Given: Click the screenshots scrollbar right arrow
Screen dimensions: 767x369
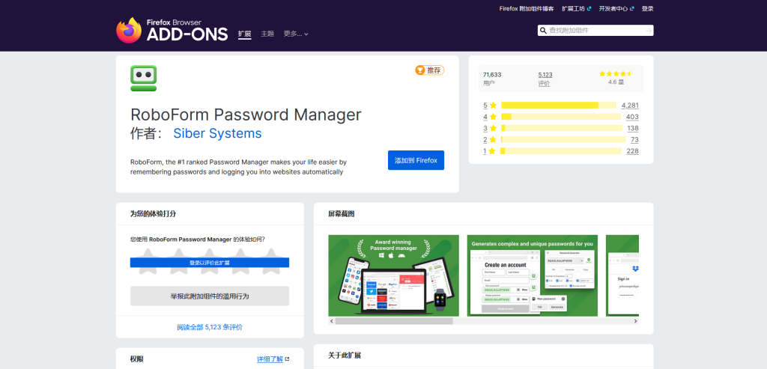Looking at the screenshot, I should pyautogui.click(x=635, y=321).
